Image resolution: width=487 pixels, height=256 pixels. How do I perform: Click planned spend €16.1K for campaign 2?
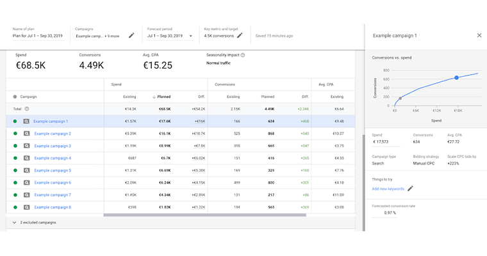tap(165, 134)
